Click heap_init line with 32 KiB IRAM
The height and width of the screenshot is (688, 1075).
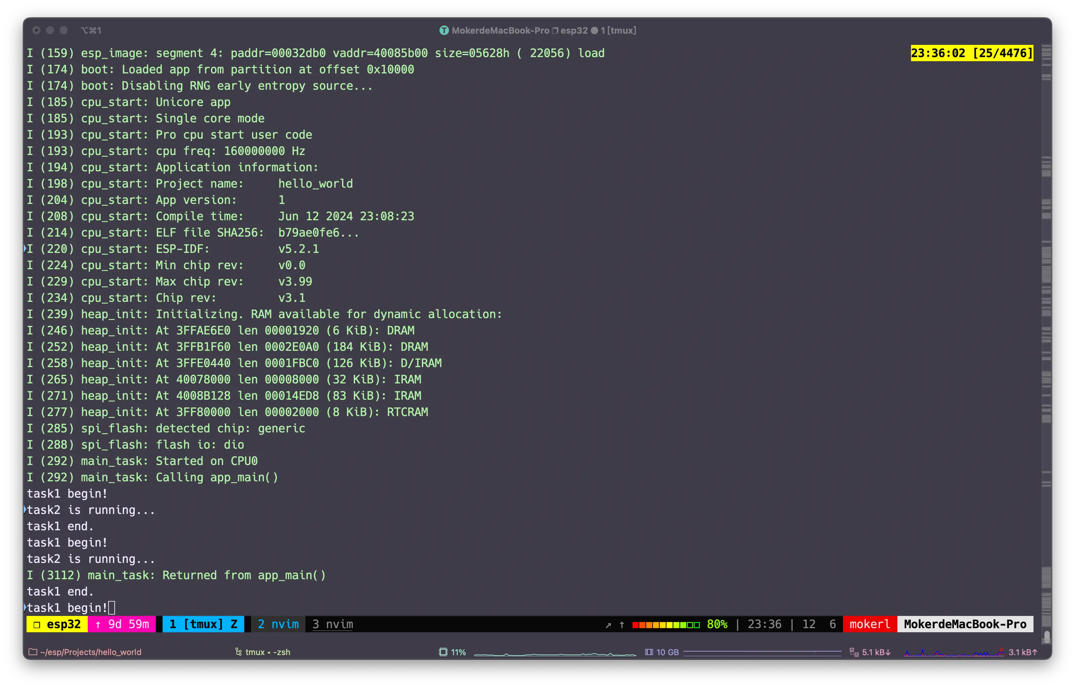coord(224,379)
